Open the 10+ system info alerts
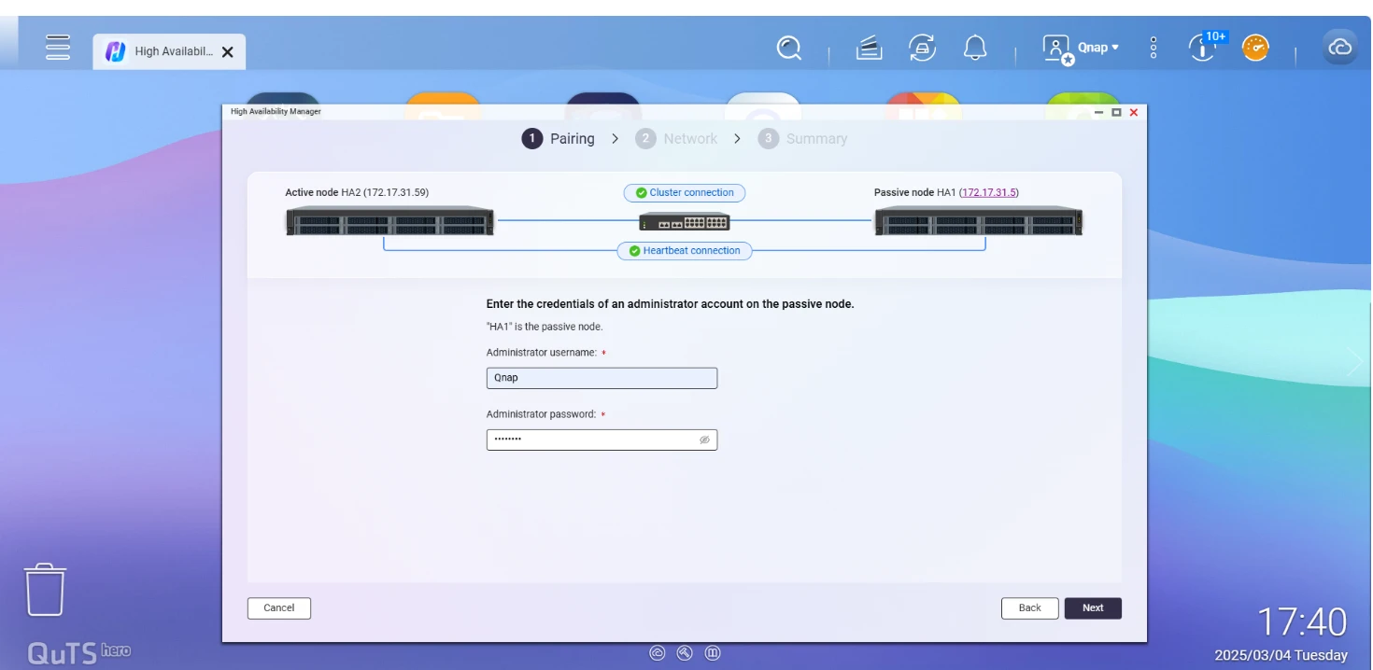The width and height of the screenshot is (1373, 670). pyautogui.click(x=1206, y=46)
